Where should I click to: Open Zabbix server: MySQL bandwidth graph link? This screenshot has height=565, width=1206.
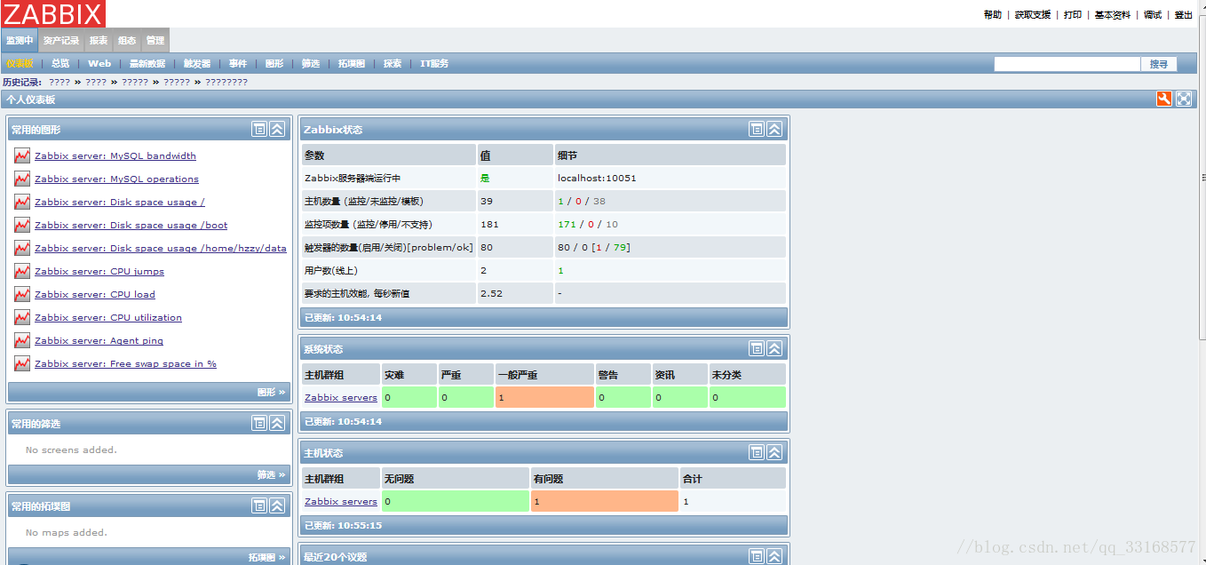[115, 155]
